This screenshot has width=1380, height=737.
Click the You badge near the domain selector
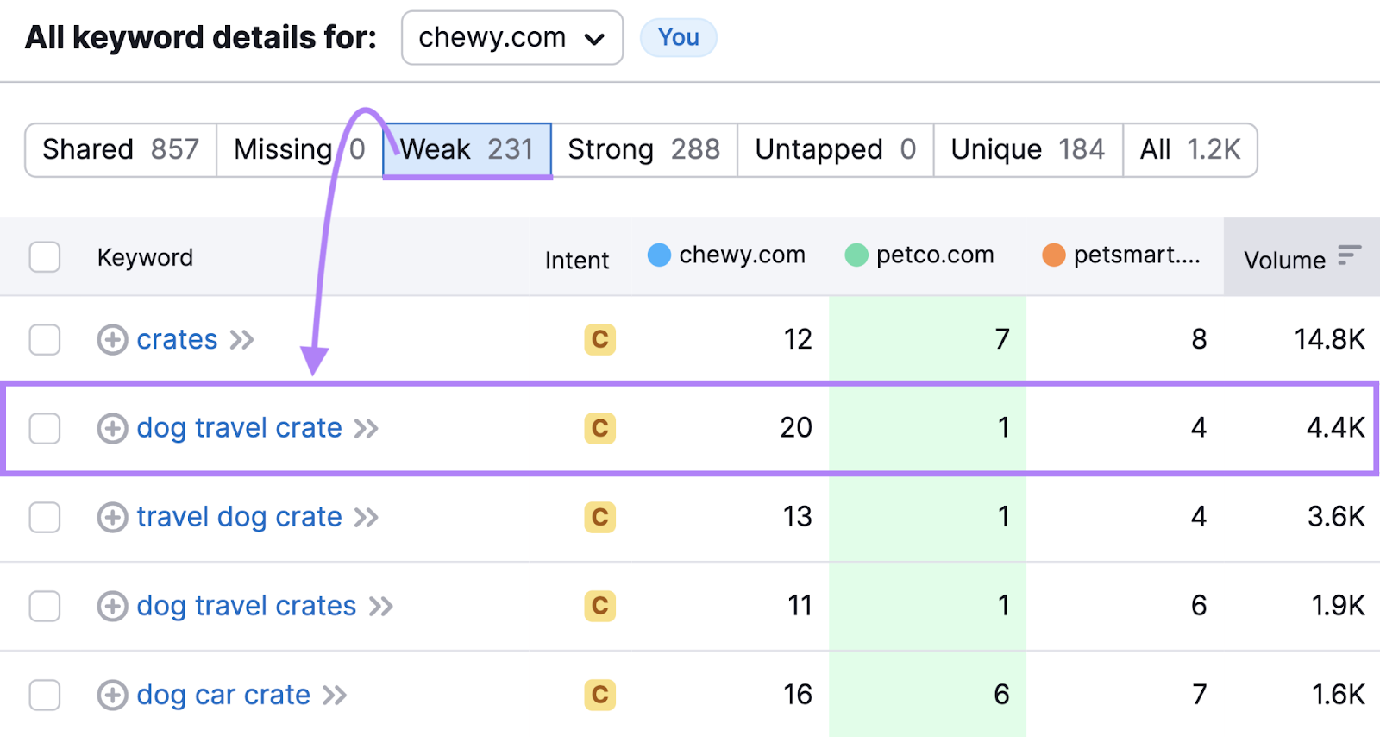(678, 37)
